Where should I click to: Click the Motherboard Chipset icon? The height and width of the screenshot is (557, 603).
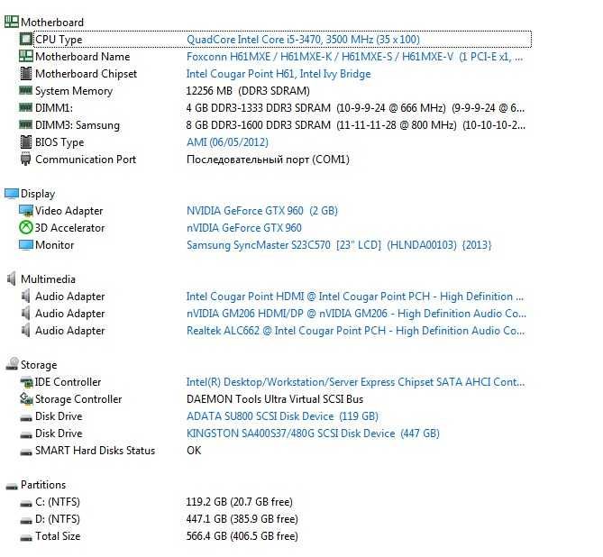pos(26,74)
